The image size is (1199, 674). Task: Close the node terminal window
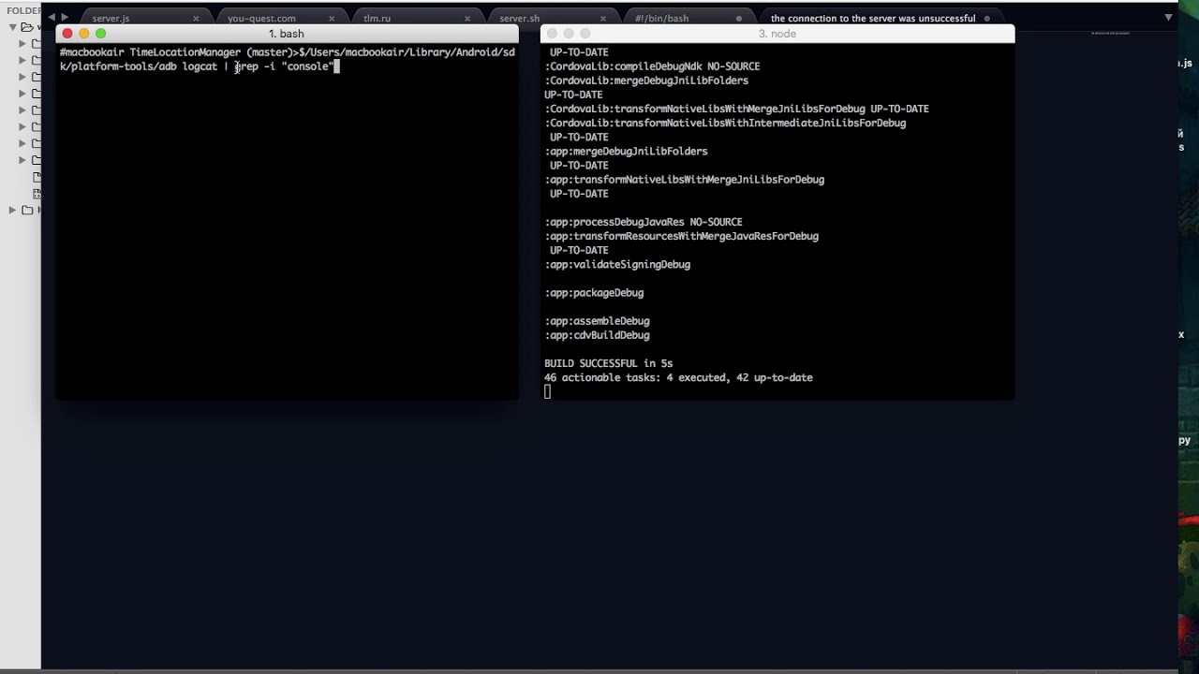552,34
